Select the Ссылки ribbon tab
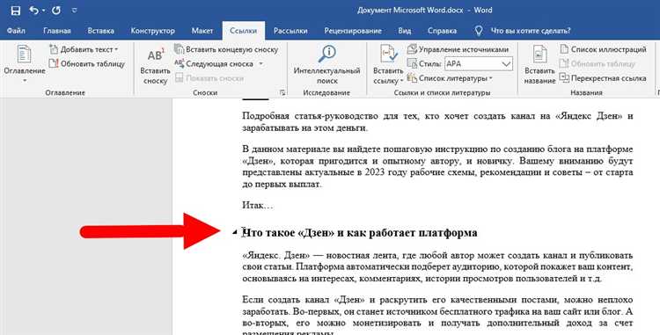Viewport: 660px width, 335px height. tap(243, 31)
